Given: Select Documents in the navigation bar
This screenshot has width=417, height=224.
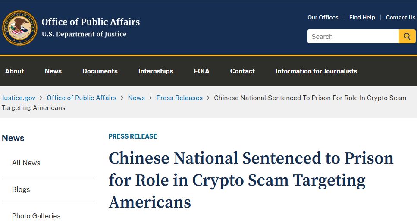Looking at the screenshot, I should pos(100,71).
